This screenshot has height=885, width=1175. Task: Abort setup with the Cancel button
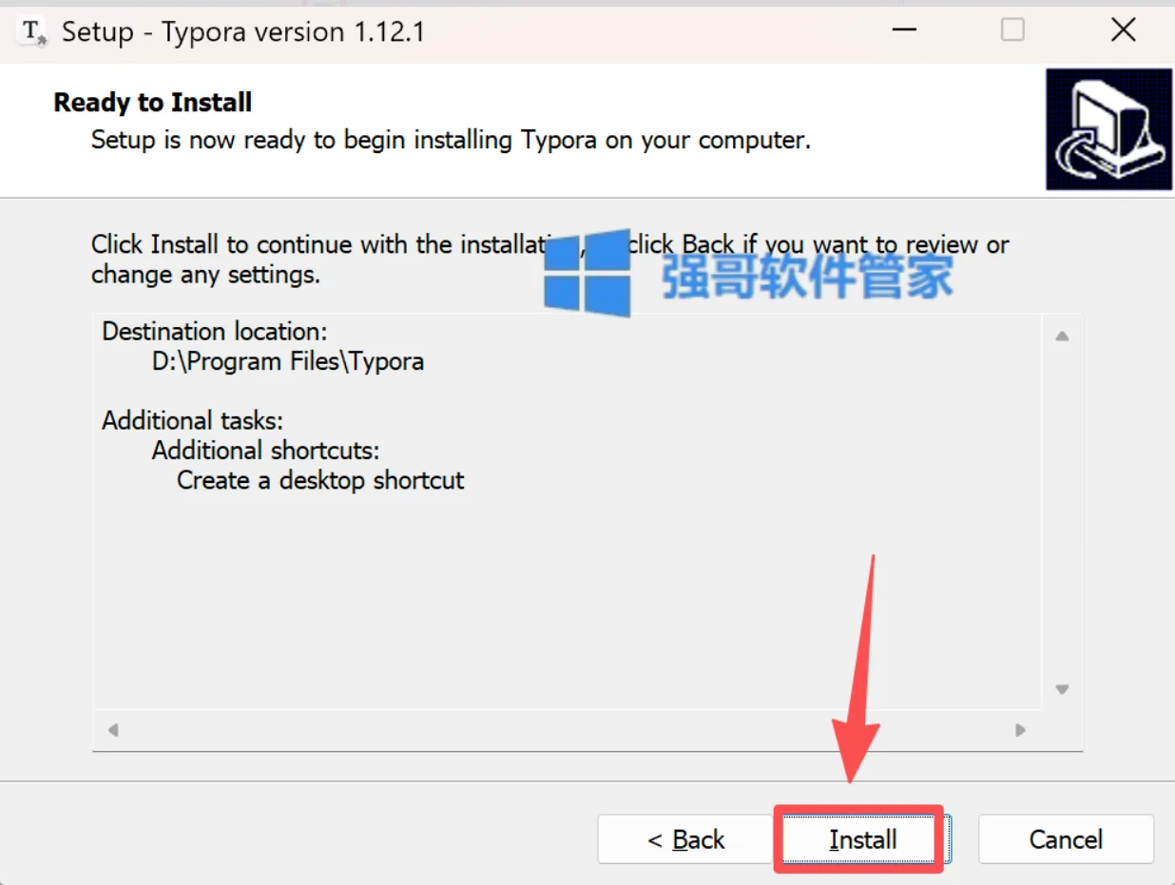[1066, 839]
